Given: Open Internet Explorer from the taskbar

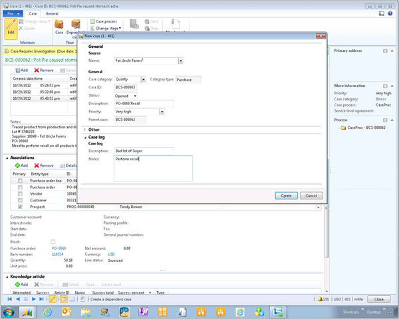Looking at the screenshot, I should 49,312.
